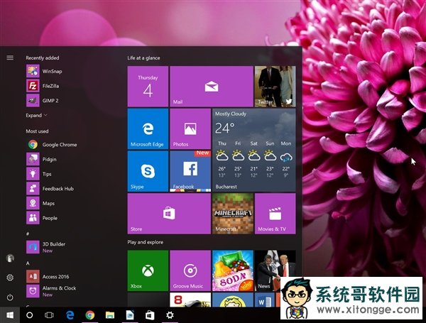
Task: Open the Xbox tile
Action: (148, 270)
